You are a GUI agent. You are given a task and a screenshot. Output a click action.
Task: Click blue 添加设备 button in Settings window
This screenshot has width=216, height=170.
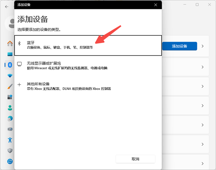(180, 46)
